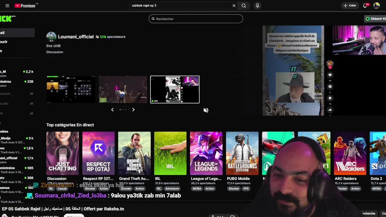Screen dimensions: 386x217
Task: Select the first carousel stream thumbnail
Action: [x=71, y=90]
